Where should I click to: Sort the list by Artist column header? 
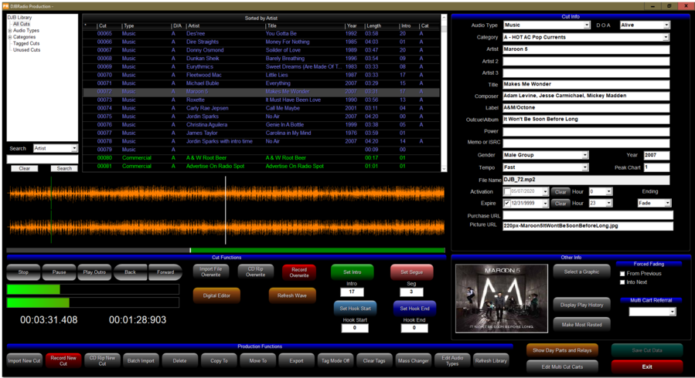(x=225, y=26)
